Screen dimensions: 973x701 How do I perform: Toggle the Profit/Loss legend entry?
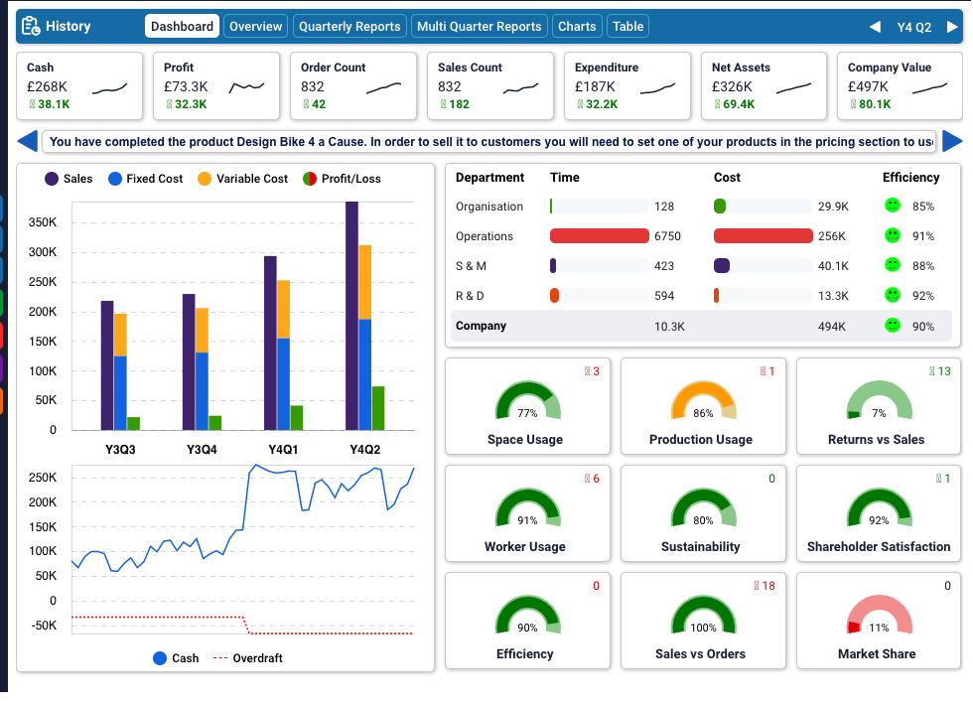coord(341,179)
